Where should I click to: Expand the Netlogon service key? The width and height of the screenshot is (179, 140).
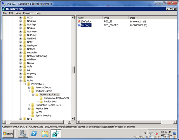coord(21,46)
